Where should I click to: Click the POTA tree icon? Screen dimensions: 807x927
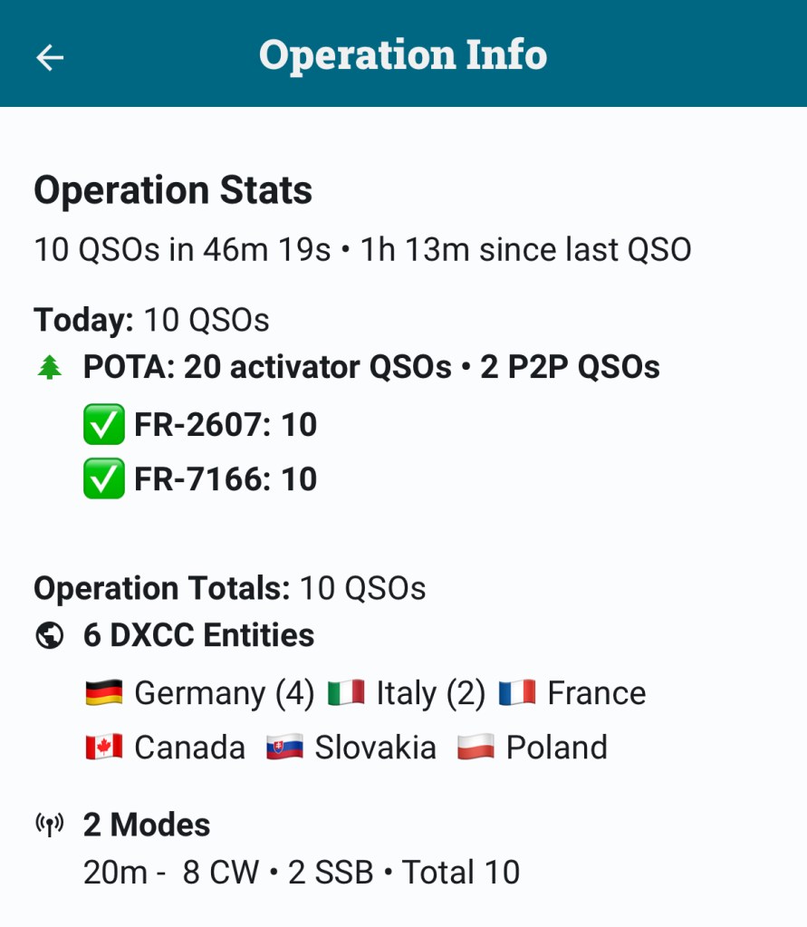click(48, 367)
